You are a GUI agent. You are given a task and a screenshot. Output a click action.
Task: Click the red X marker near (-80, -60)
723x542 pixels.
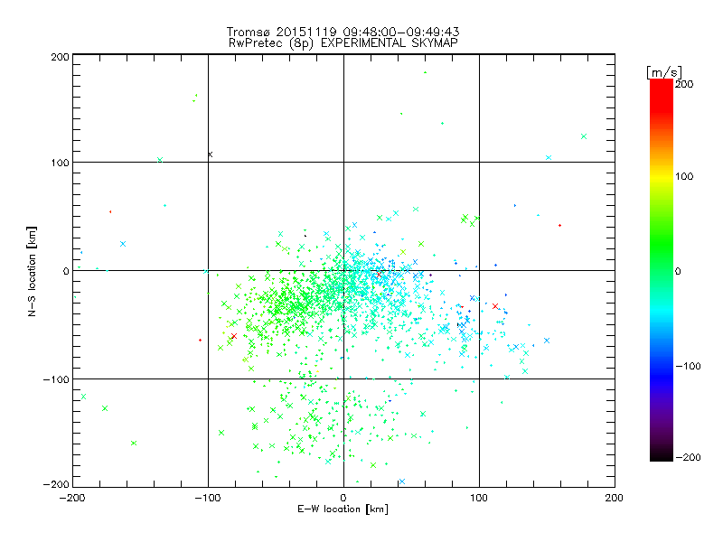pos(234,336)
